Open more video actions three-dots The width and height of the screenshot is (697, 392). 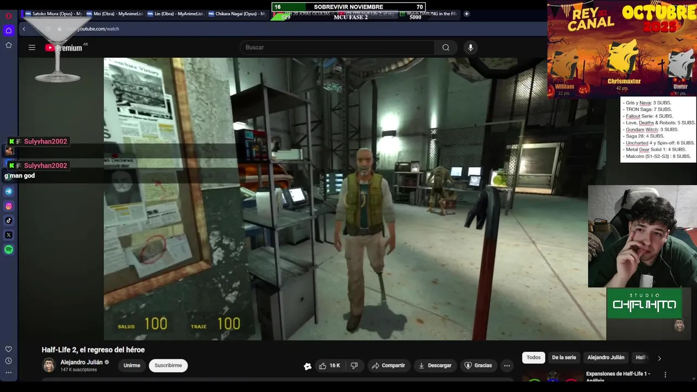507,366
